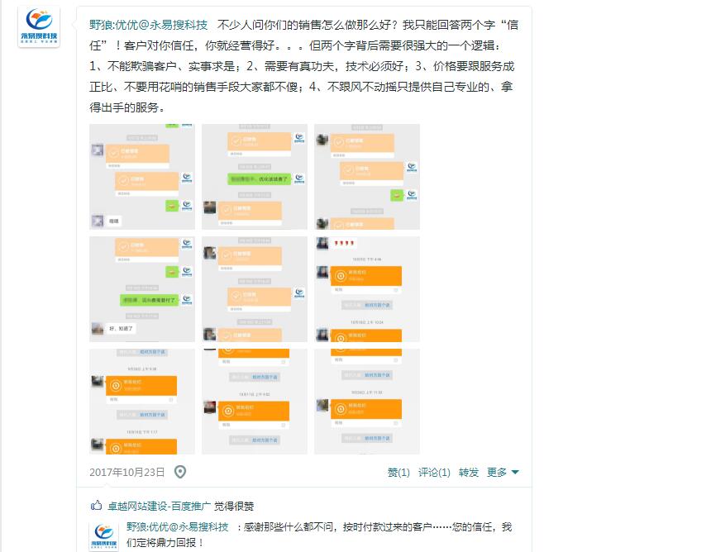The image size is (711, 552).
Task: Open the top-right chat screenshot thumbnail
Action: point(367,177)
